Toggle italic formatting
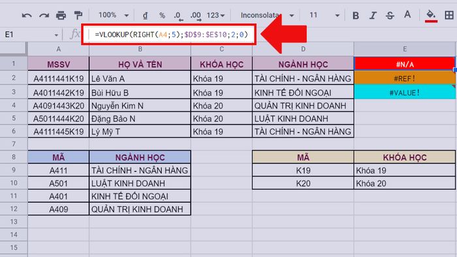The image size is (457, 257). (x=373, y=16)
